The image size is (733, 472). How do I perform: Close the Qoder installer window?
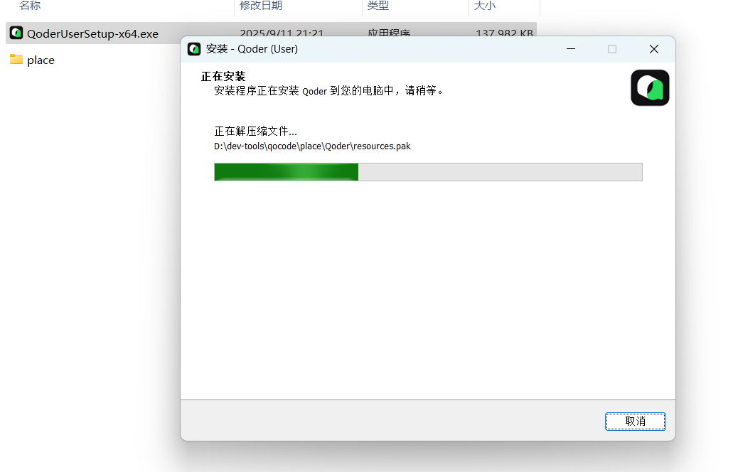tap(654, 49)
